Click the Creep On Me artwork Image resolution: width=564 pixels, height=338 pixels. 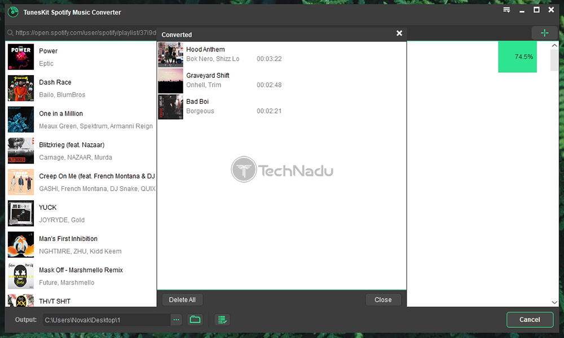coord(21,182)
